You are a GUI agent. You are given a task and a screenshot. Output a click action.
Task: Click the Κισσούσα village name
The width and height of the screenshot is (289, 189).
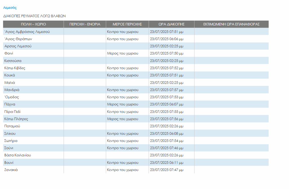13,61
